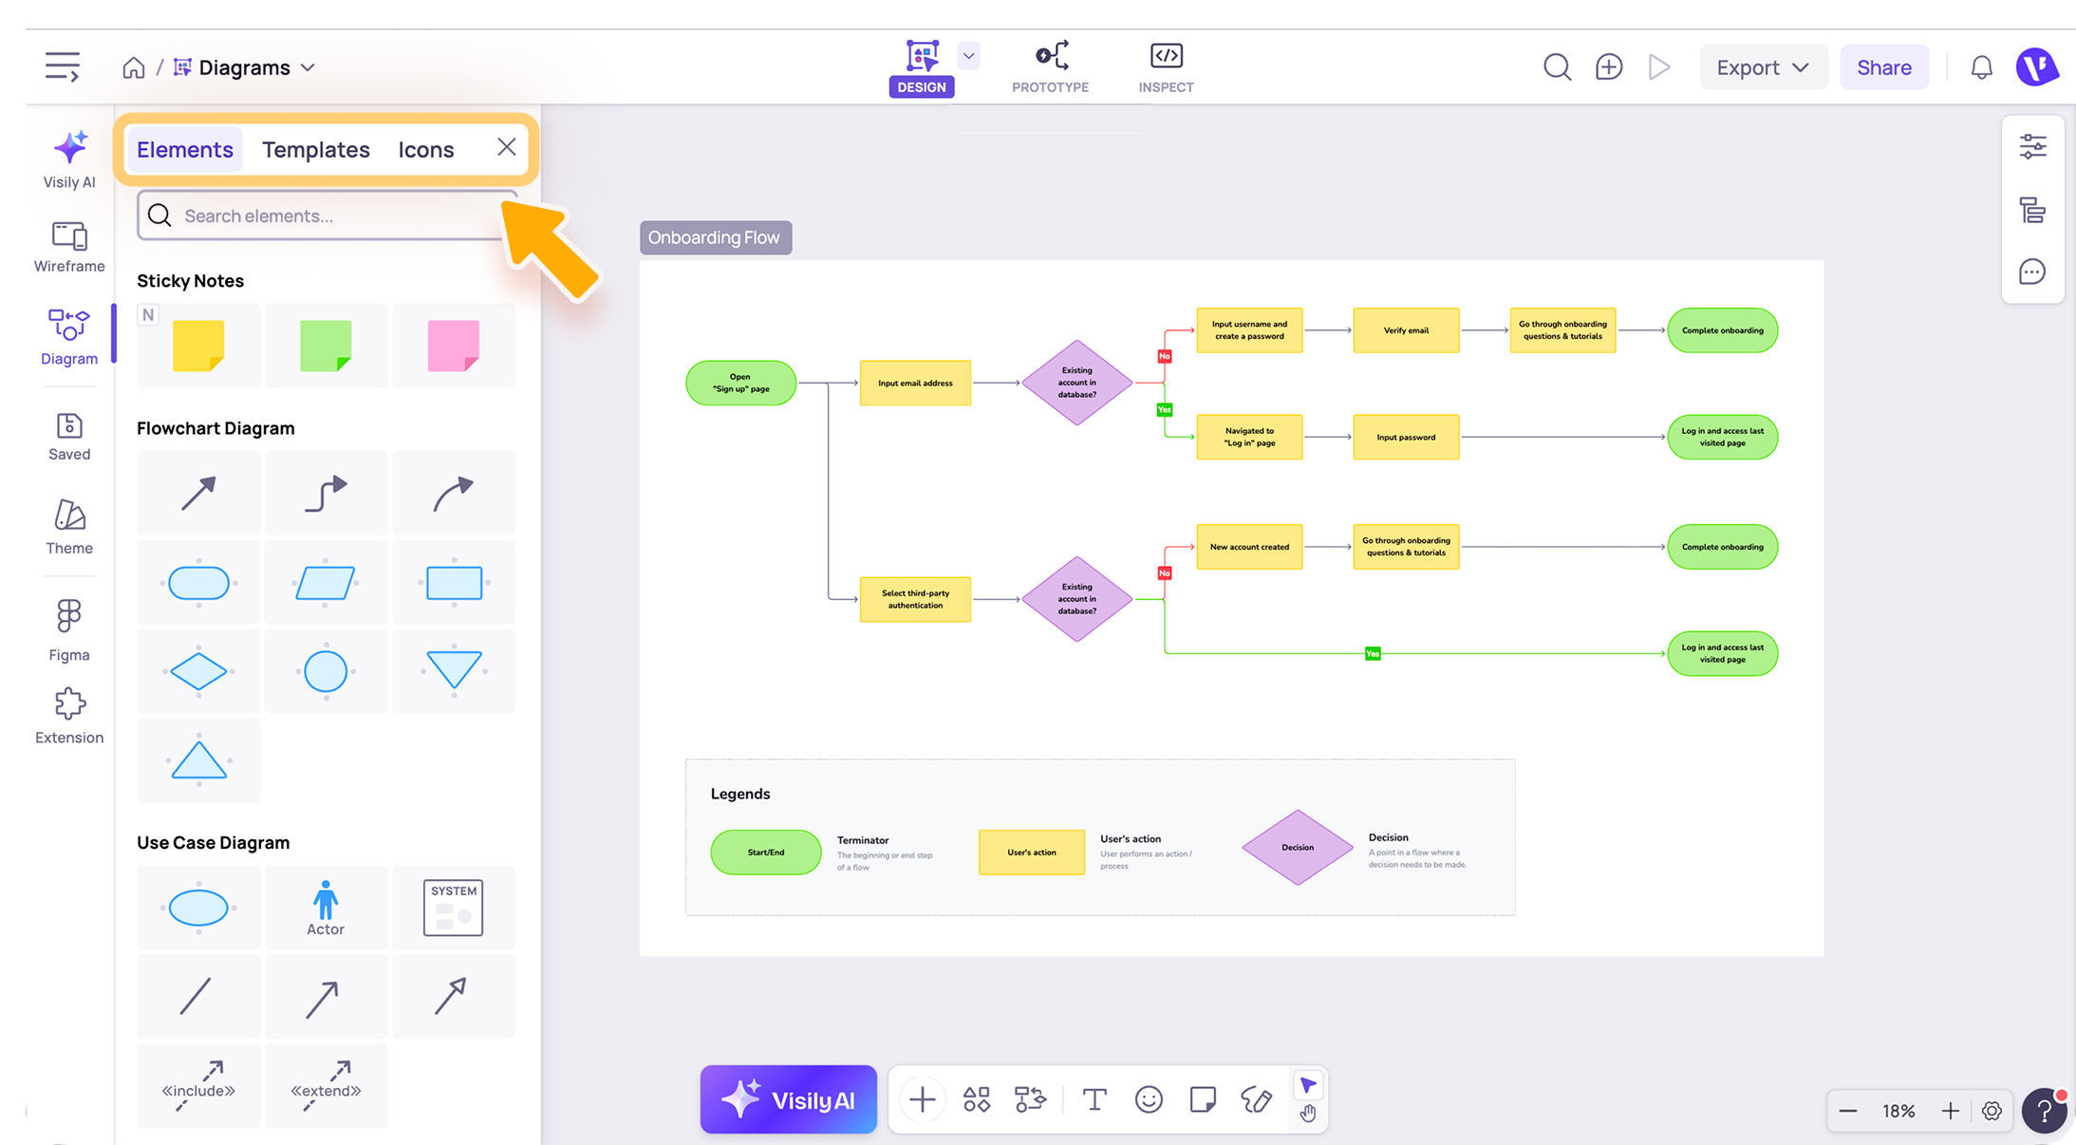Click the Visily AI button in bottom toolbar
2076x1145 pixels.
(788, 1099)
